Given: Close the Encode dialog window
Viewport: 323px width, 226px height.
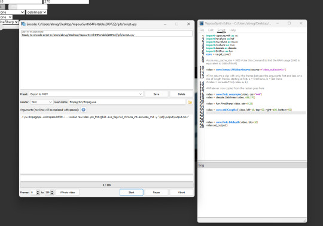Looking at the screenshot, I should 188,24.
